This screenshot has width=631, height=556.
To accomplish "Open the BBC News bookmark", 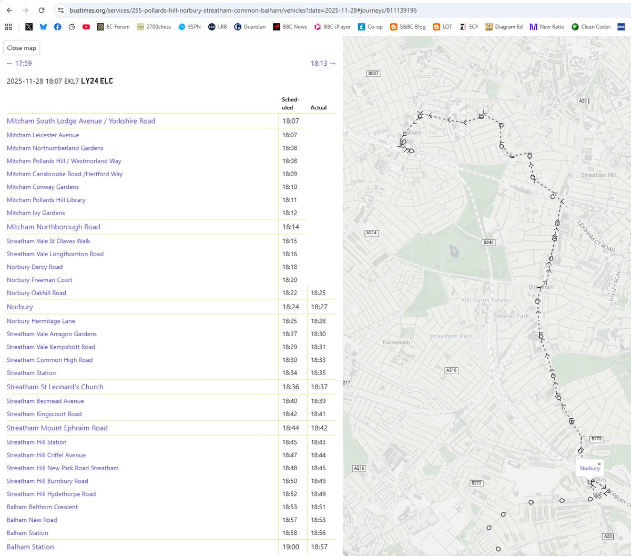I will point(290,26).
